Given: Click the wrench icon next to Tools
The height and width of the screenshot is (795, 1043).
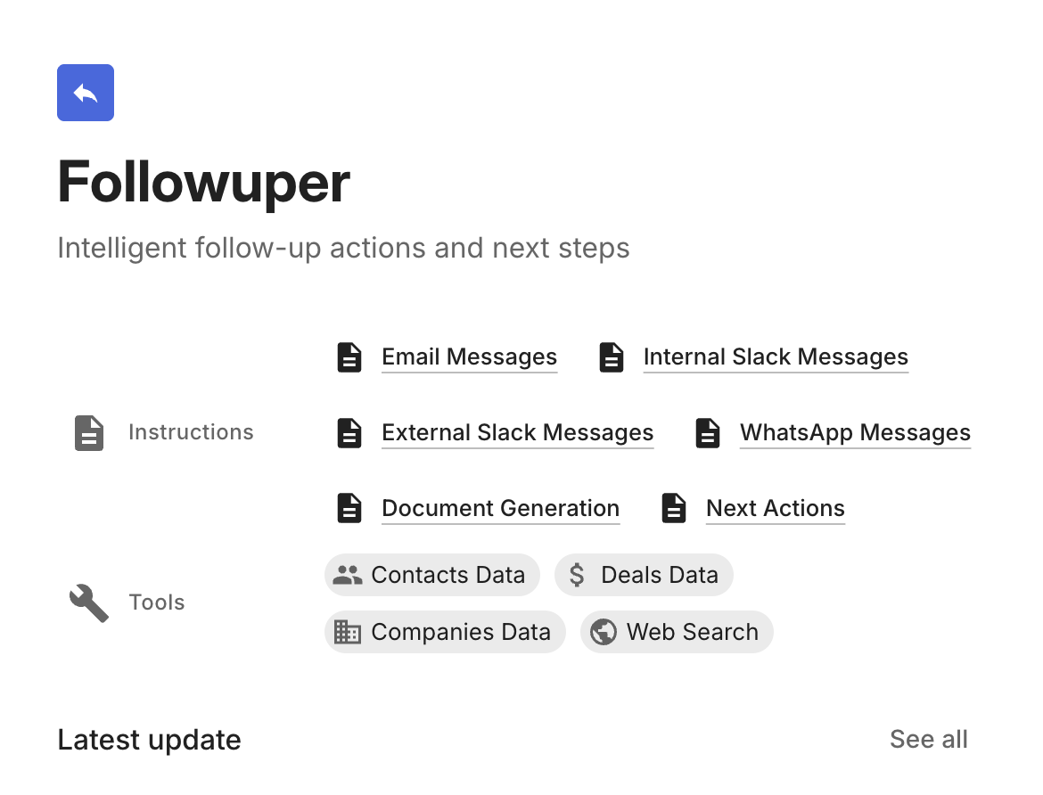Looking at the screenshot, I should click(89, 603).
